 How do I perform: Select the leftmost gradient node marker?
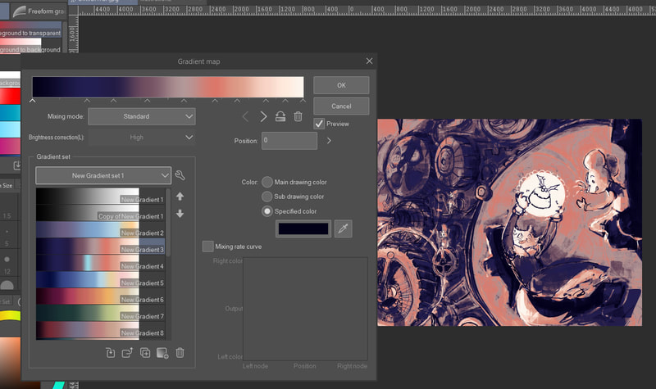pos(32,101)
